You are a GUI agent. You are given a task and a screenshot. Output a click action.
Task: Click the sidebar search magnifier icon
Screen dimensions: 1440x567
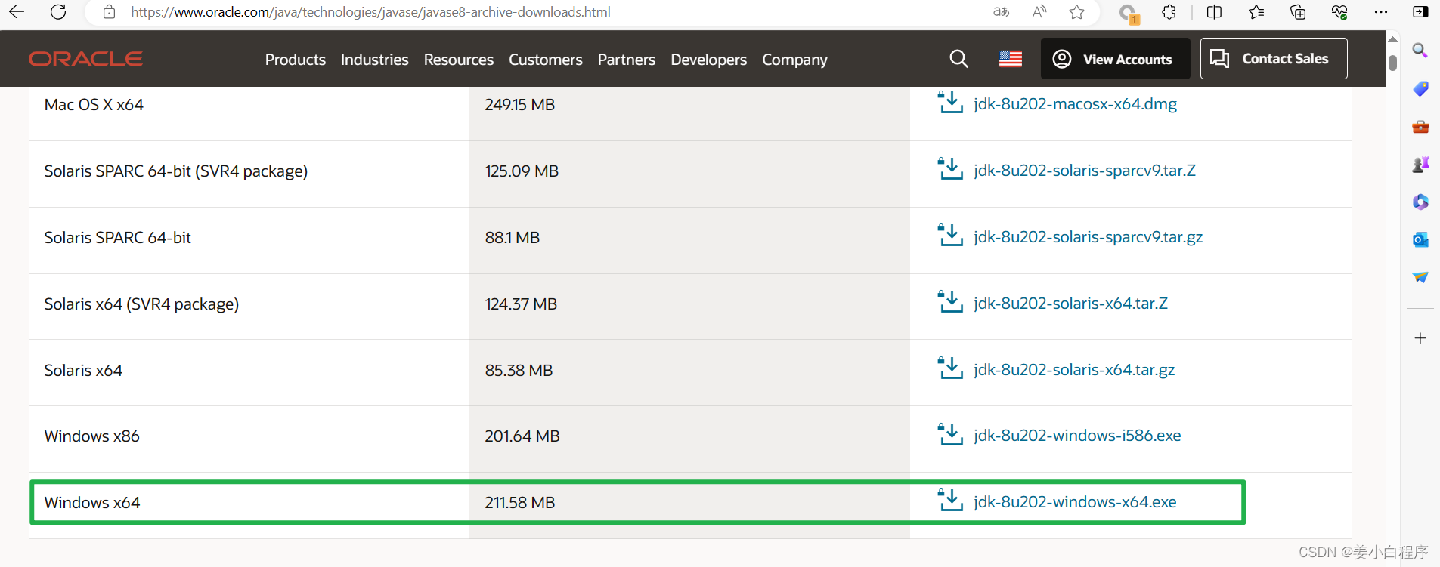pyautogui.click(x=1420, y=51)
